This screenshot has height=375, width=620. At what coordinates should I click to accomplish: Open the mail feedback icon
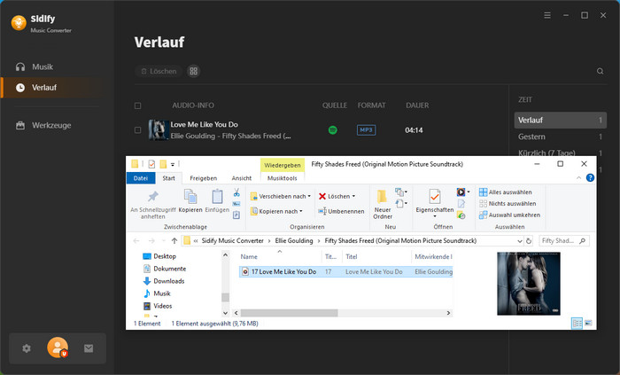(89, 348)
